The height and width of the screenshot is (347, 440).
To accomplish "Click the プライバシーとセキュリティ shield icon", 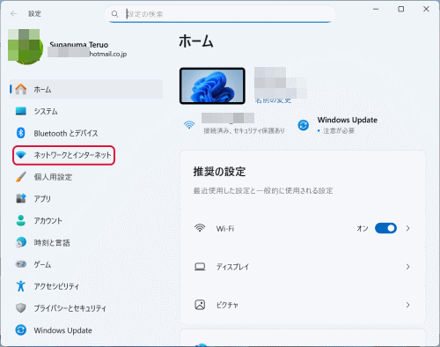I will tap(21, 308).
